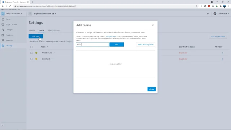Switch to the Teams tab

tap(41, 30)
